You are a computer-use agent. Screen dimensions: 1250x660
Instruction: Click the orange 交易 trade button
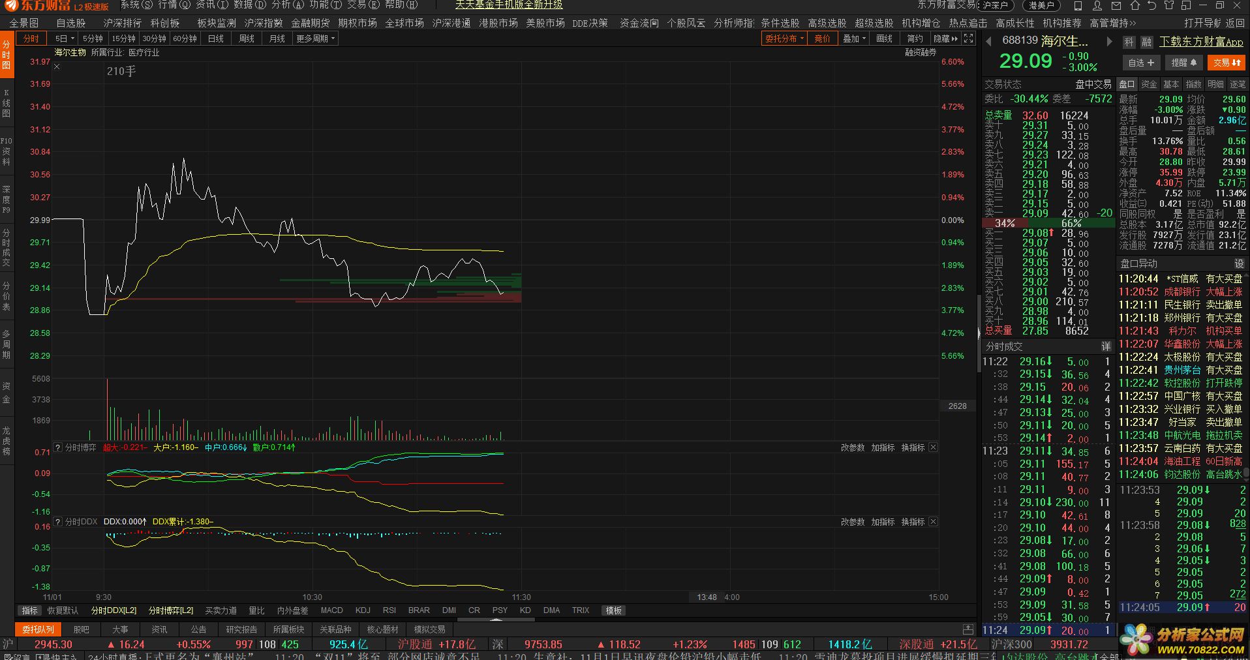click(x=1227, y=63)
